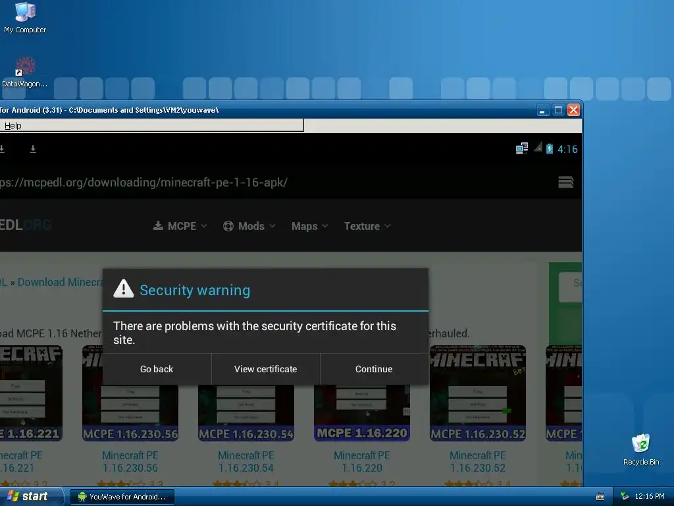Click the browser URL address bar
674x506 pixels.
(x=275, y=183)
